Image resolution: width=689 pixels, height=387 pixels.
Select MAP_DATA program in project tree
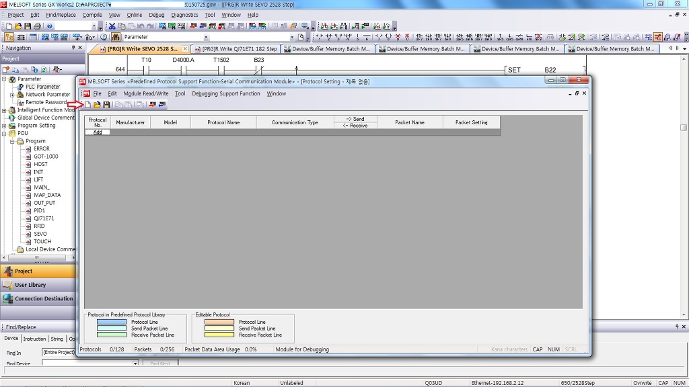[47, 195]
